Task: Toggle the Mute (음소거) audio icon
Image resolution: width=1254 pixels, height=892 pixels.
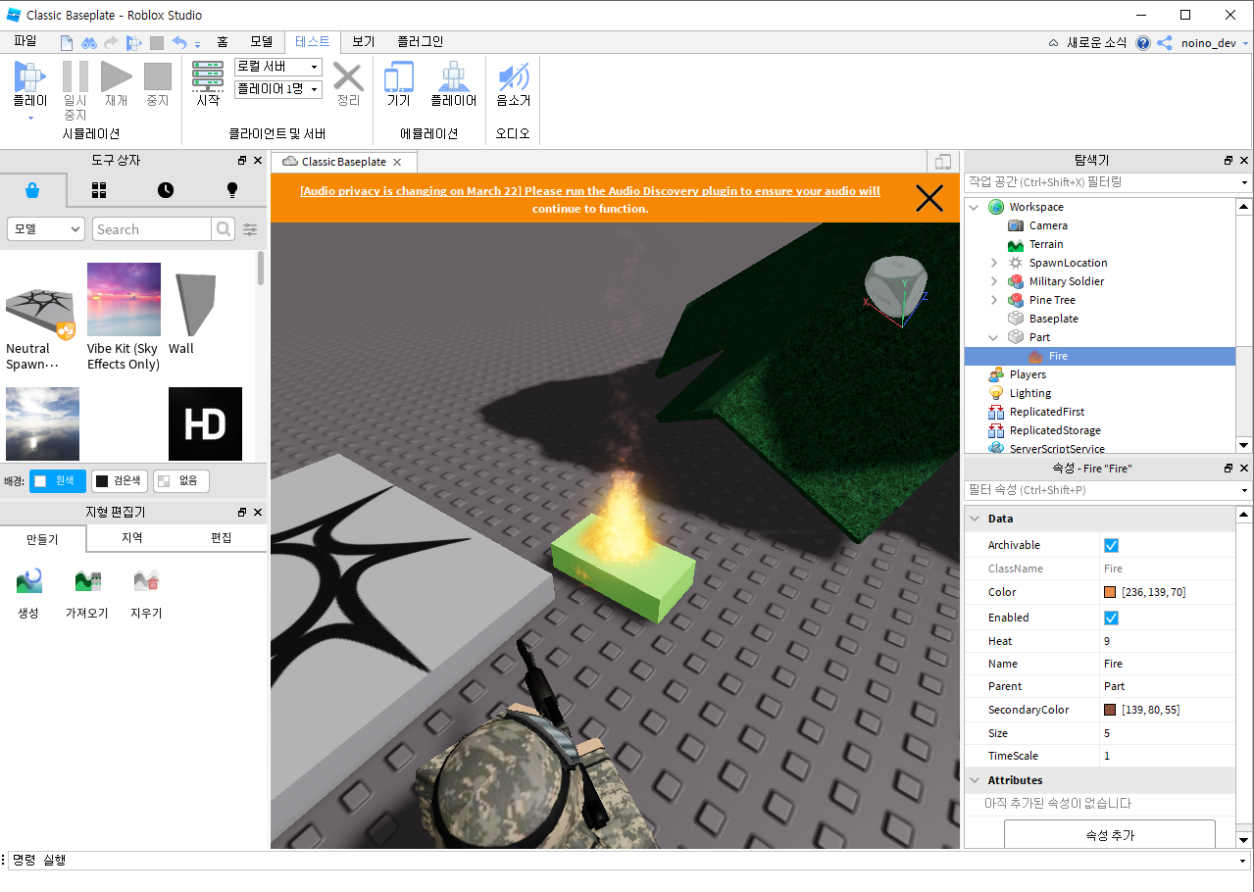Action: pos(513,76)
